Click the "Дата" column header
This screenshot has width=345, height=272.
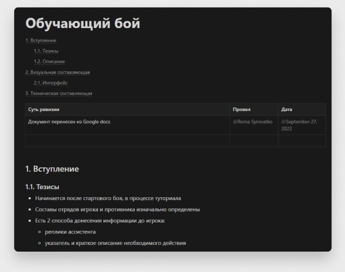[287, 109]
